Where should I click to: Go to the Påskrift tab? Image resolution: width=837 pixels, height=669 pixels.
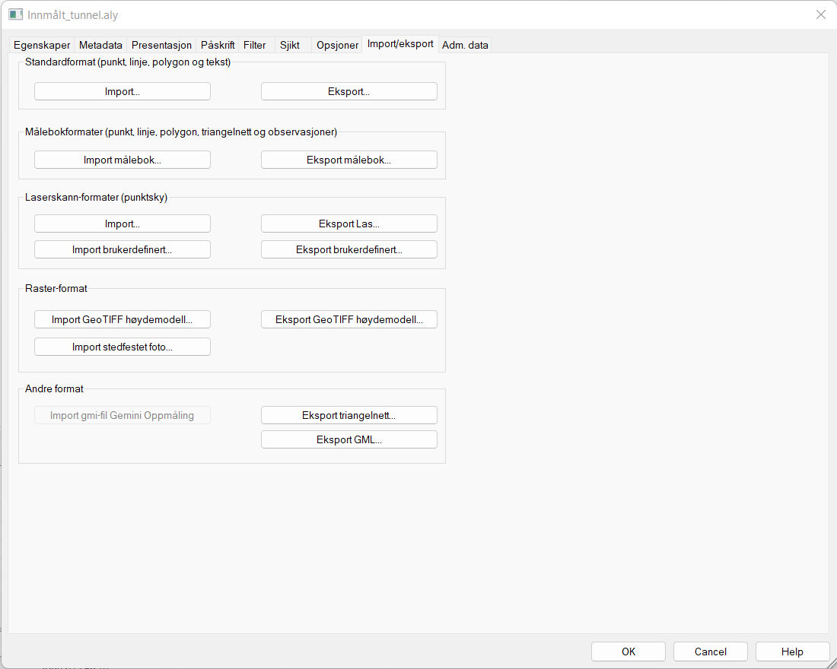[x=218, y=46]
